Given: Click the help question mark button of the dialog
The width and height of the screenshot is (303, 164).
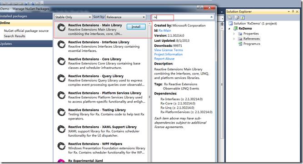Looking at the screenshot, I should tap(200, 8).
